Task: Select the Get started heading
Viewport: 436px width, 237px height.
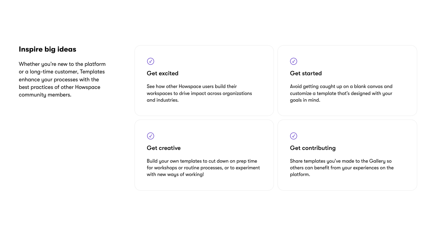Action: tap(306, 73)
